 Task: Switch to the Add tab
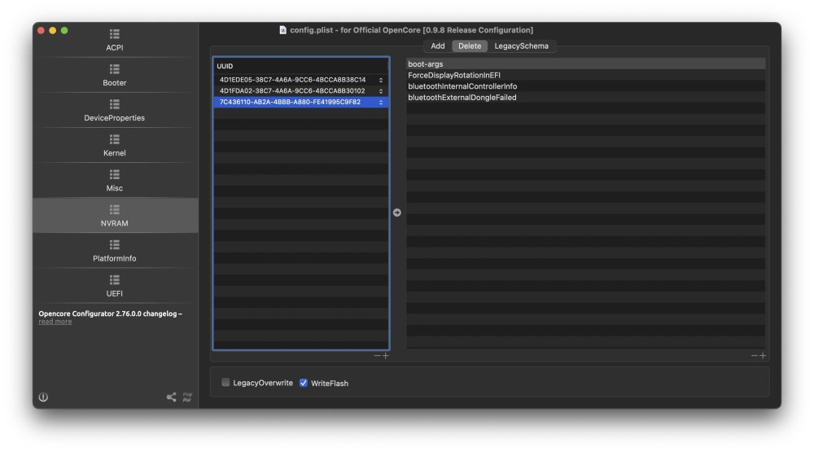[438, 46]
